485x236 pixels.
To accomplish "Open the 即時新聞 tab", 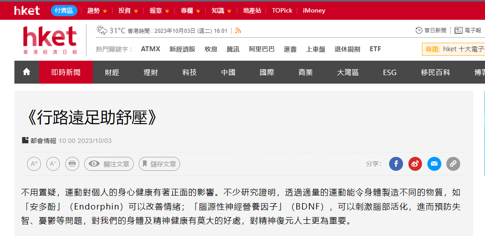I will (66, 72).
